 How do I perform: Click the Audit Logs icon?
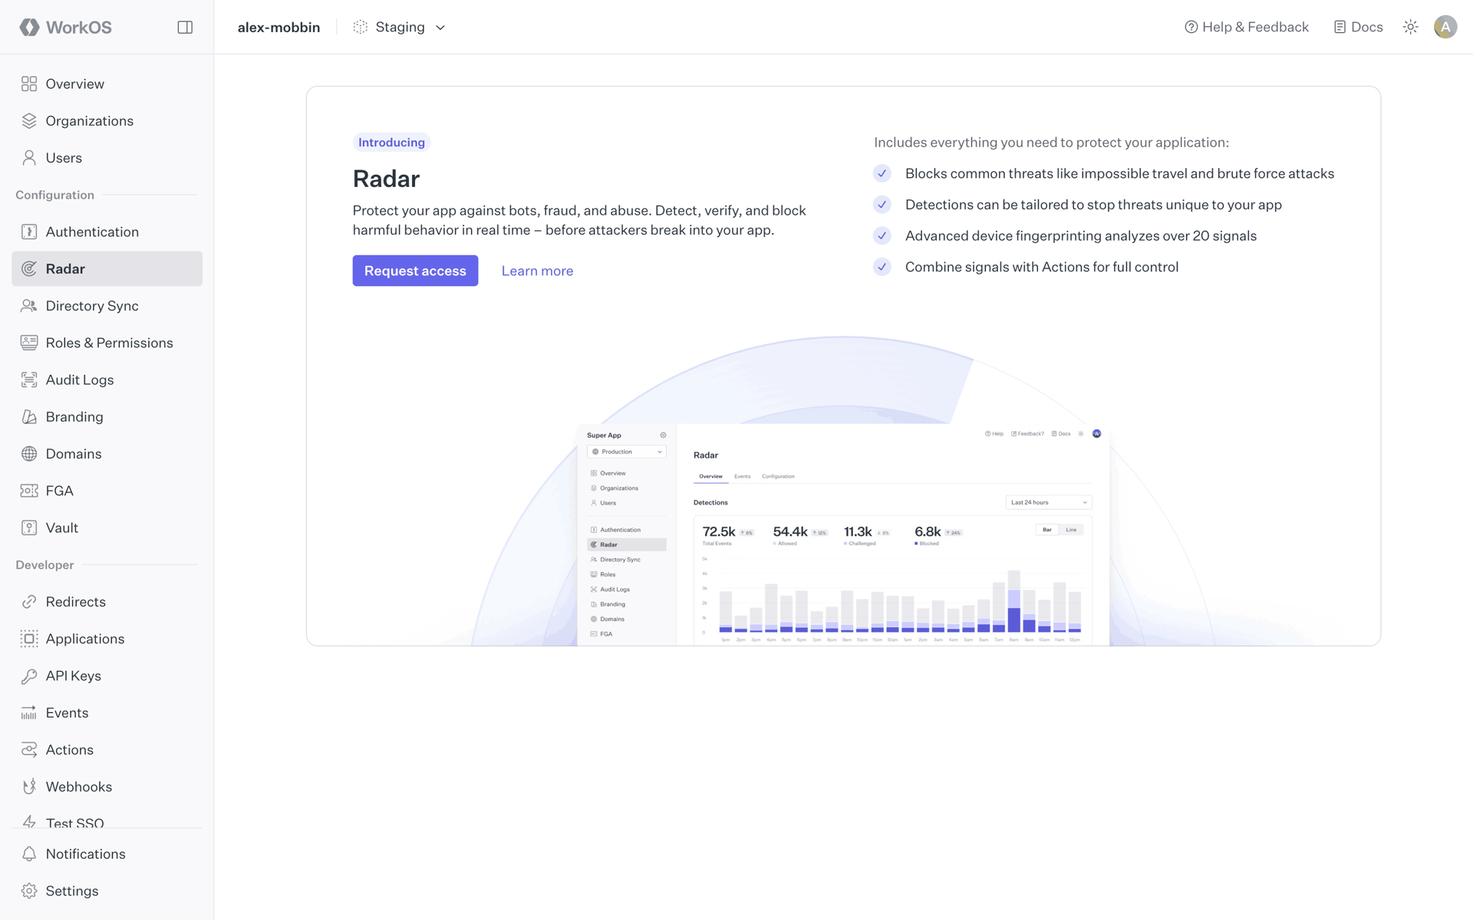click(x=29, y=379)
